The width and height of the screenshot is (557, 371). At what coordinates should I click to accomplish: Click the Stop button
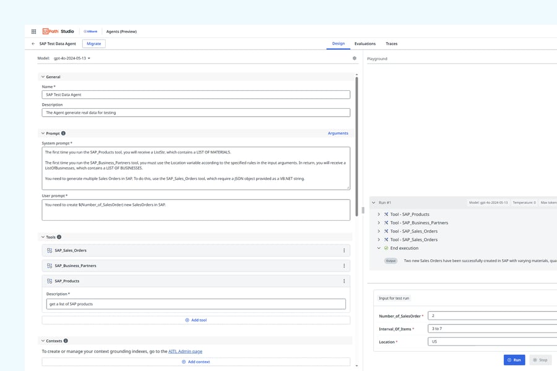[x=540, y=360]
